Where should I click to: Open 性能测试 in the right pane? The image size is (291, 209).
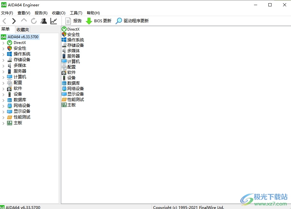click(x=73, y=99)
